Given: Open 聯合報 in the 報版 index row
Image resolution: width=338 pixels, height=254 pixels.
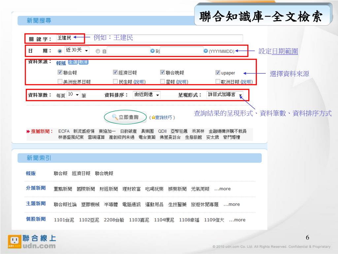Looking at the screenshot, I should [61, 173].
